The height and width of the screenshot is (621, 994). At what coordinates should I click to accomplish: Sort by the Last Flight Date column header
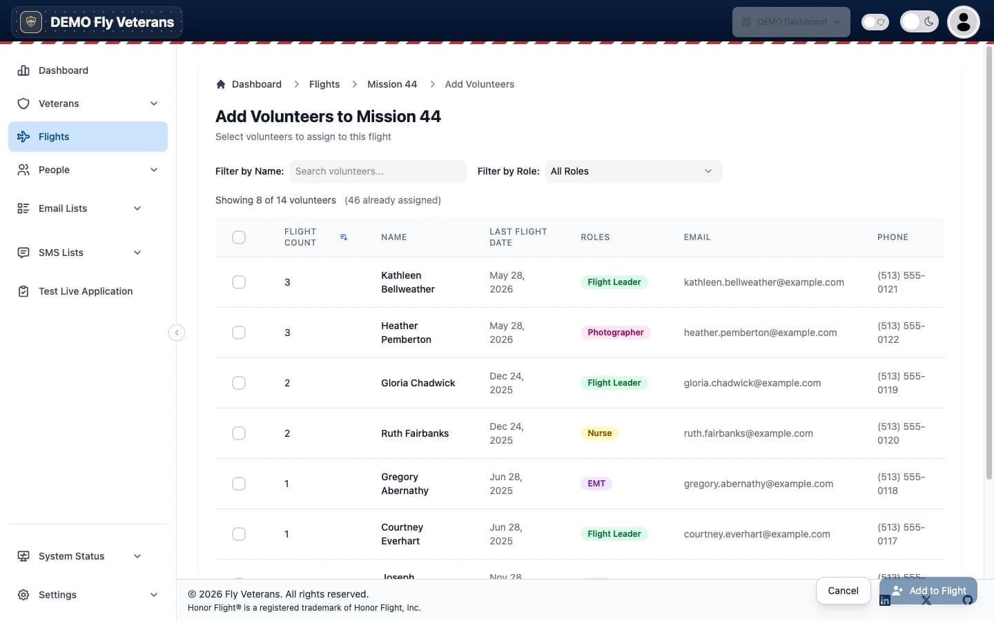[518, 237]
